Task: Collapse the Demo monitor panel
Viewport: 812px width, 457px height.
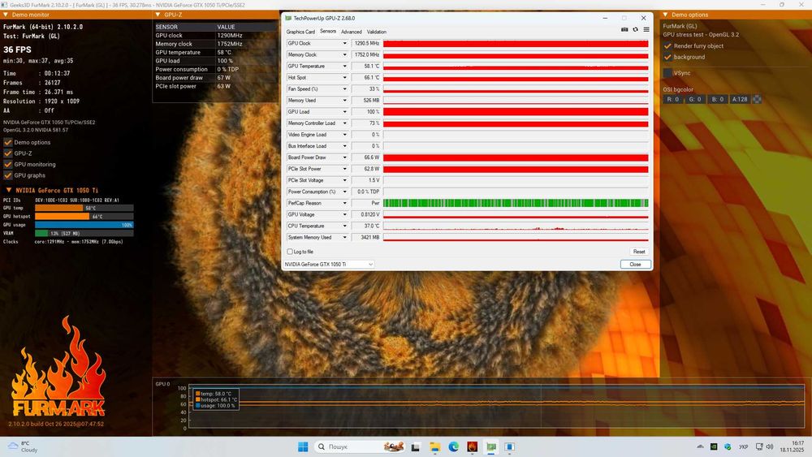Action: point(6,15)
